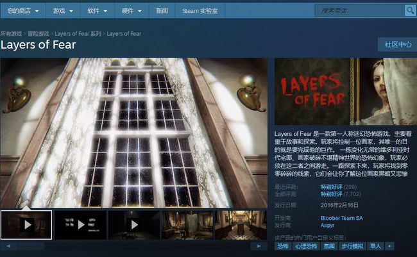
Task: Expand the 游戏 dropdown menu
Action: click(x=63, y=11)
